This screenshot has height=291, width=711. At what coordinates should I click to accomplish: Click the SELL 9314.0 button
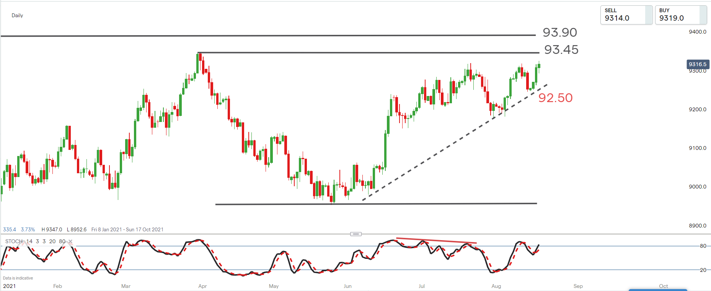pyautogui.click(x=626, y=15)
